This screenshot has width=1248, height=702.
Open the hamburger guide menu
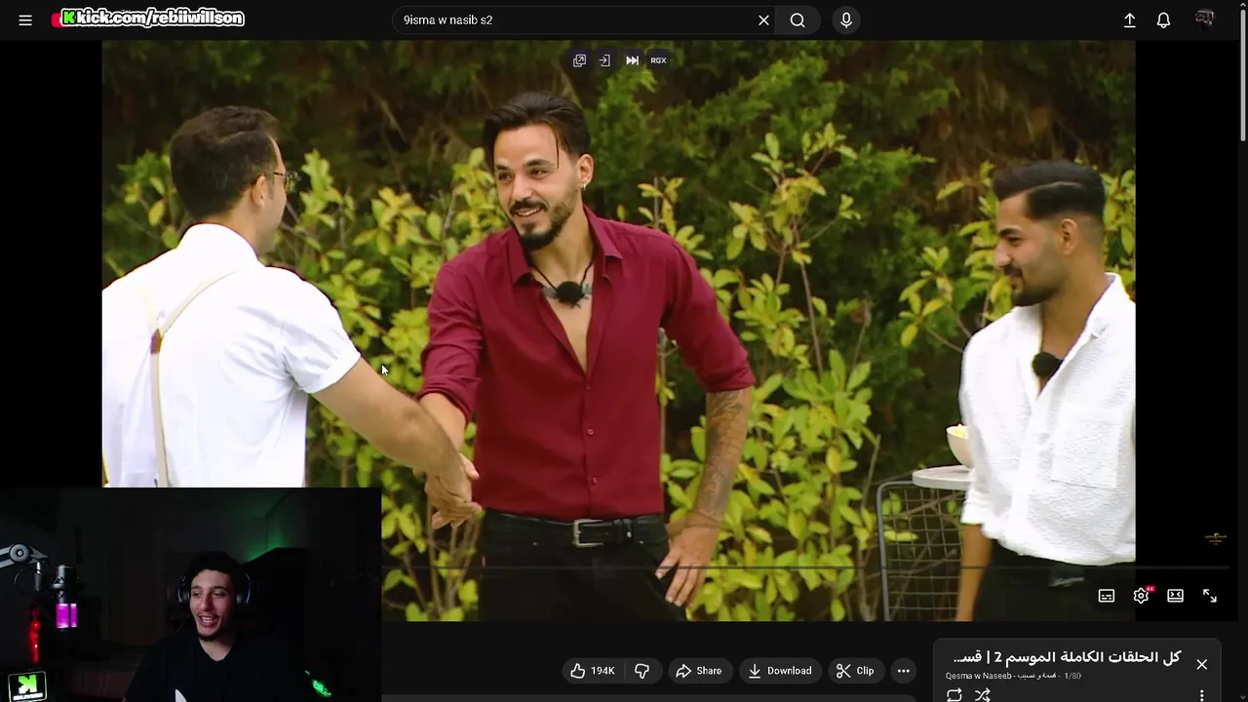pos(25,19)
